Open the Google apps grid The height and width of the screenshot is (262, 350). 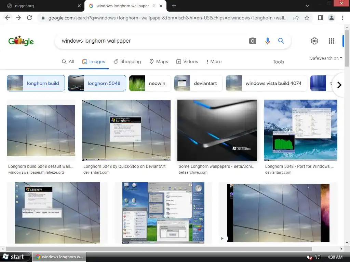coord(332,41)
